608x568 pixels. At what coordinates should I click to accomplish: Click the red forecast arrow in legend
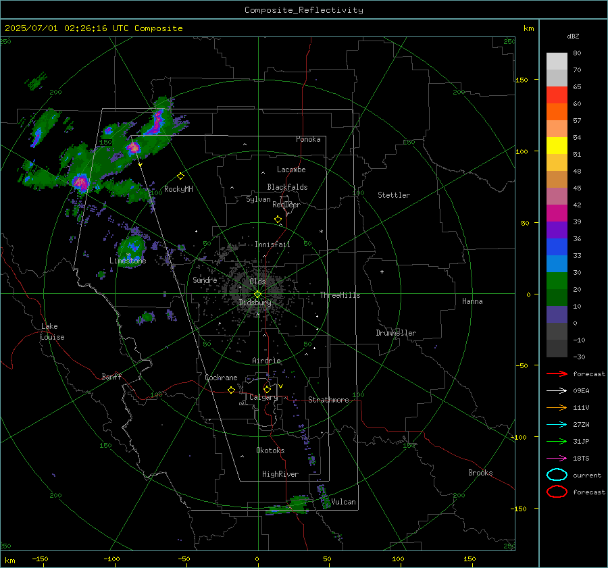(557, 373)
